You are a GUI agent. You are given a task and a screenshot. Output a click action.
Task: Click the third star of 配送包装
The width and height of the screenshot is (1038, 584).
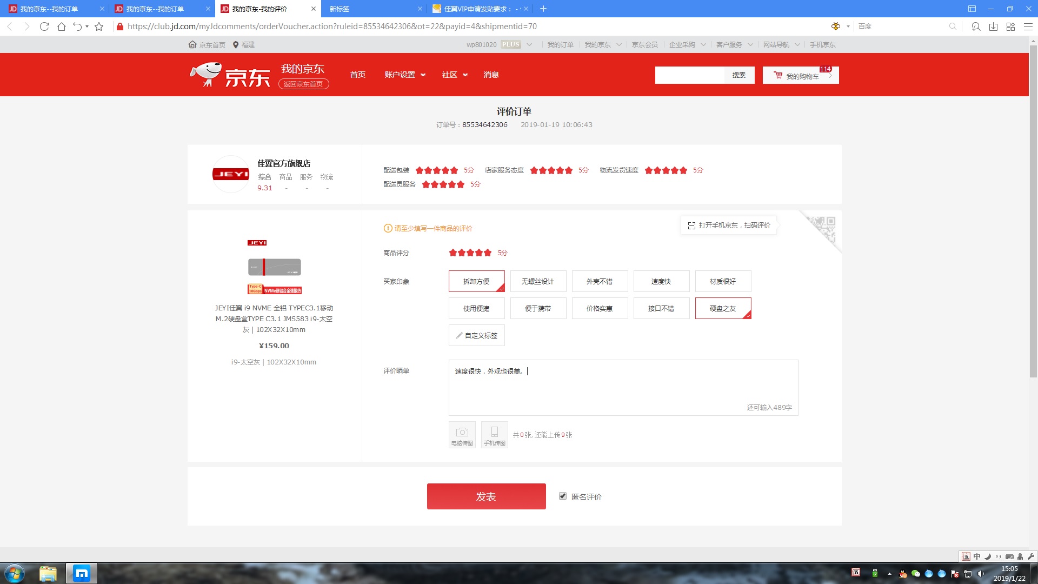click(x=437, y=170)
